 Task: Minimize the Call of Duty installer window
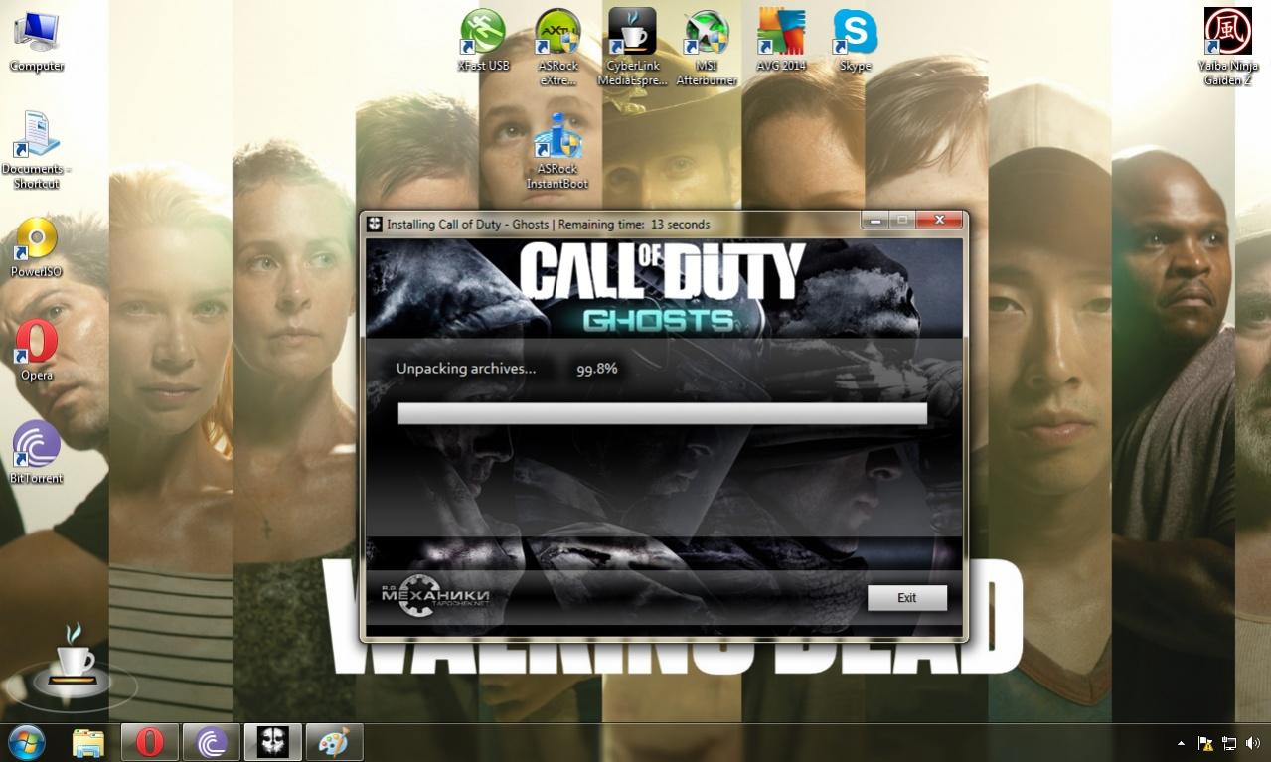coord(875,221)
